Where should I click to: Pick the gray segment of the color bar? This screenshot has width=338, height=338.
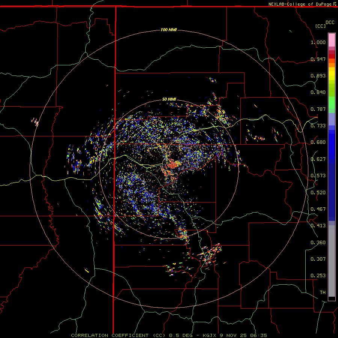click(x=332, y=261)
